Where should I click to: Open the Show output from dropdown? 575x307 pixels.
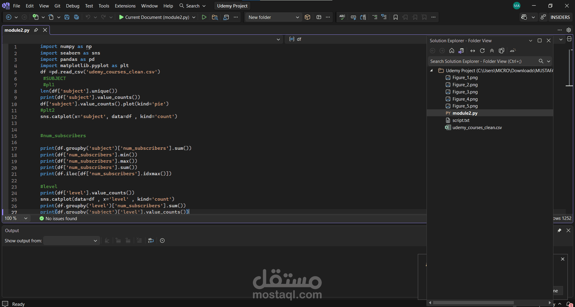tap(71, 241)
